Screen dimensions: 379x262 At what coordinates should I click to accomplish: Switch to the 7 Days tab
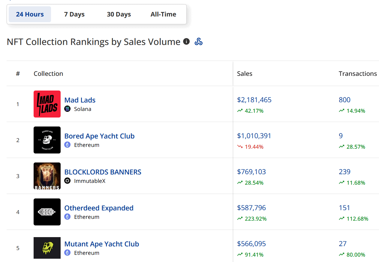pyautogui.click(x=74, y=14)
